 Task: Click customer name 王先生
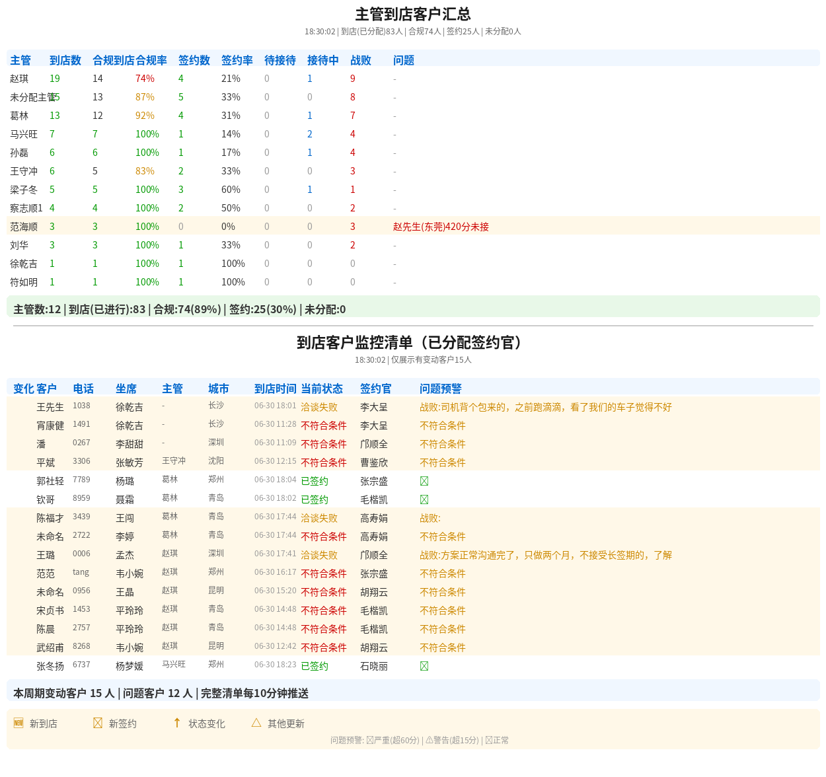(50, 407)
